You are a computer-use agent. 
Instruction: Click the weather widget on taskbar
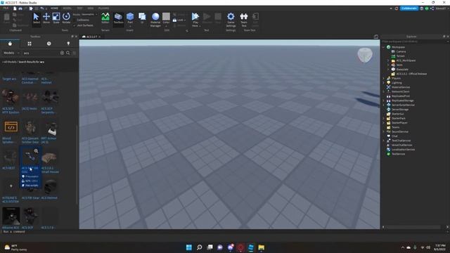coord(15,247)
